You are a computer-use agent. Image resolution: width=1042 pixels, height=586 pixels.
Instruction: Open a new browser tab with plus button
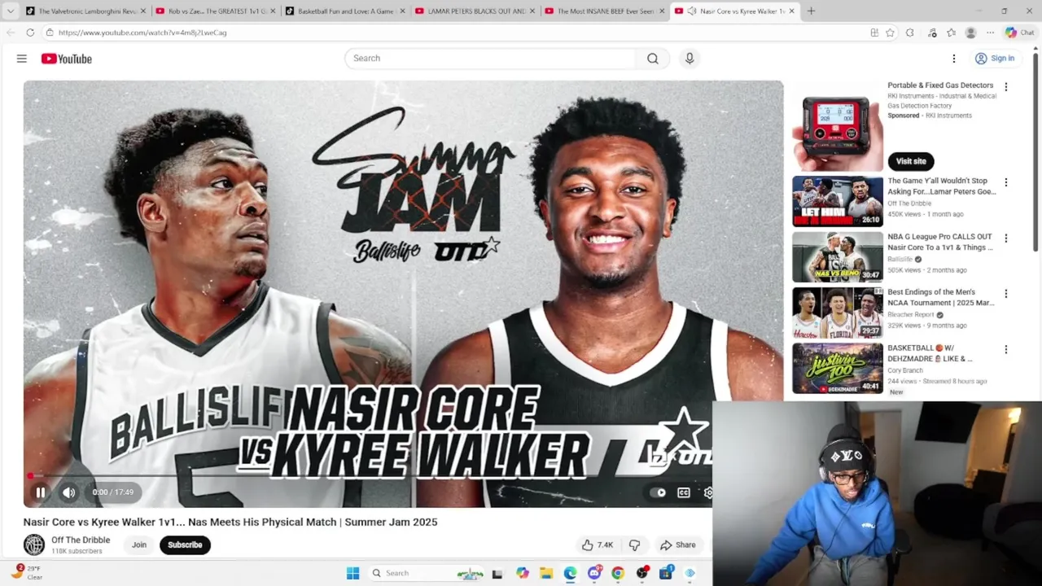[x=811, y=11]
